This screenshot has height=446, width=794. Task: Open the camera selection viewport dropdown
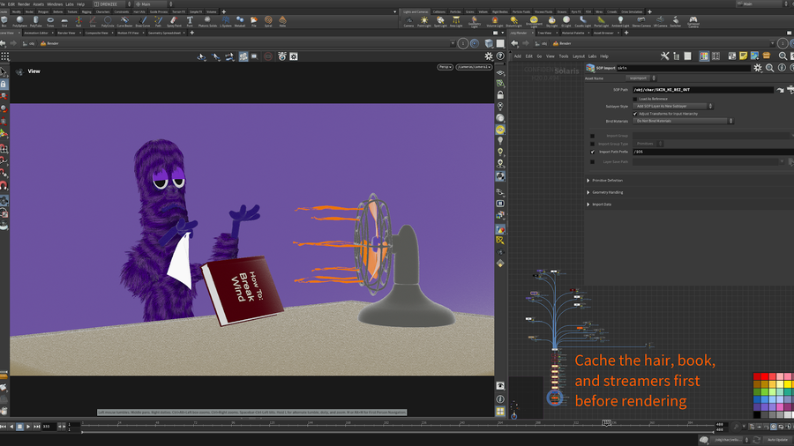(474, 67)
